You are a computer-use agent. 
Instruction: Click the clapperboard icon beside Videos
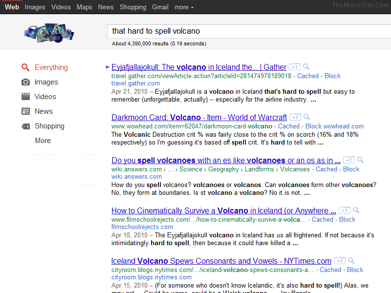tap(25, 96)
